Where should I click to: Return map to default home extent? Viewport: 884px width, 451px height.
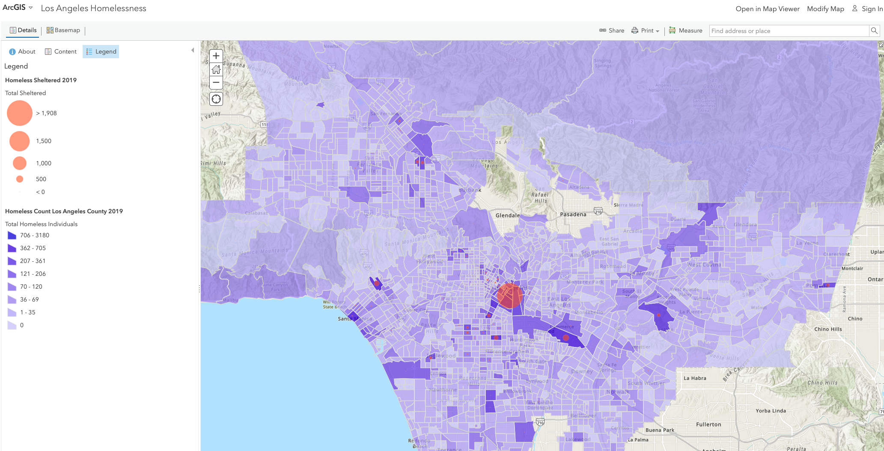point(216,69)
